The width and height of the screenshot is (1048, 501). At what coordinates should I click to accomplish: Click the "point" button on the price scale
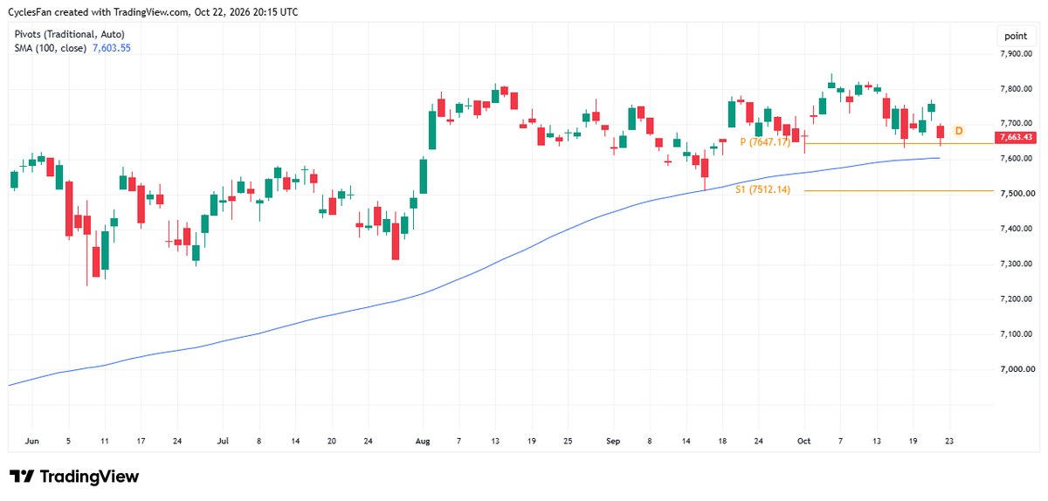pyautogui.click(x=1015, y=36)
